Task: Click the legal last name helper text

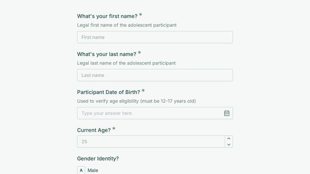Action: point(126,63)
